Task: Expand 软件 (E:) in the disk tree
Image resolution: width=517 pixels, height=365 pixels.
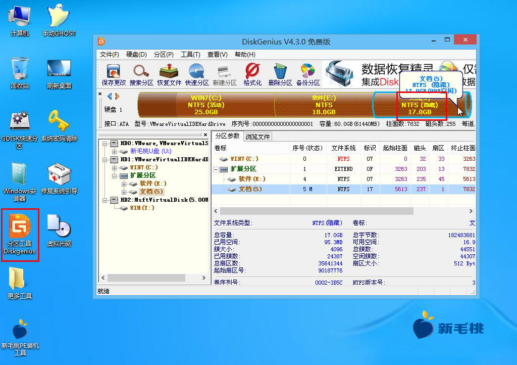Action: pos(124,184)
